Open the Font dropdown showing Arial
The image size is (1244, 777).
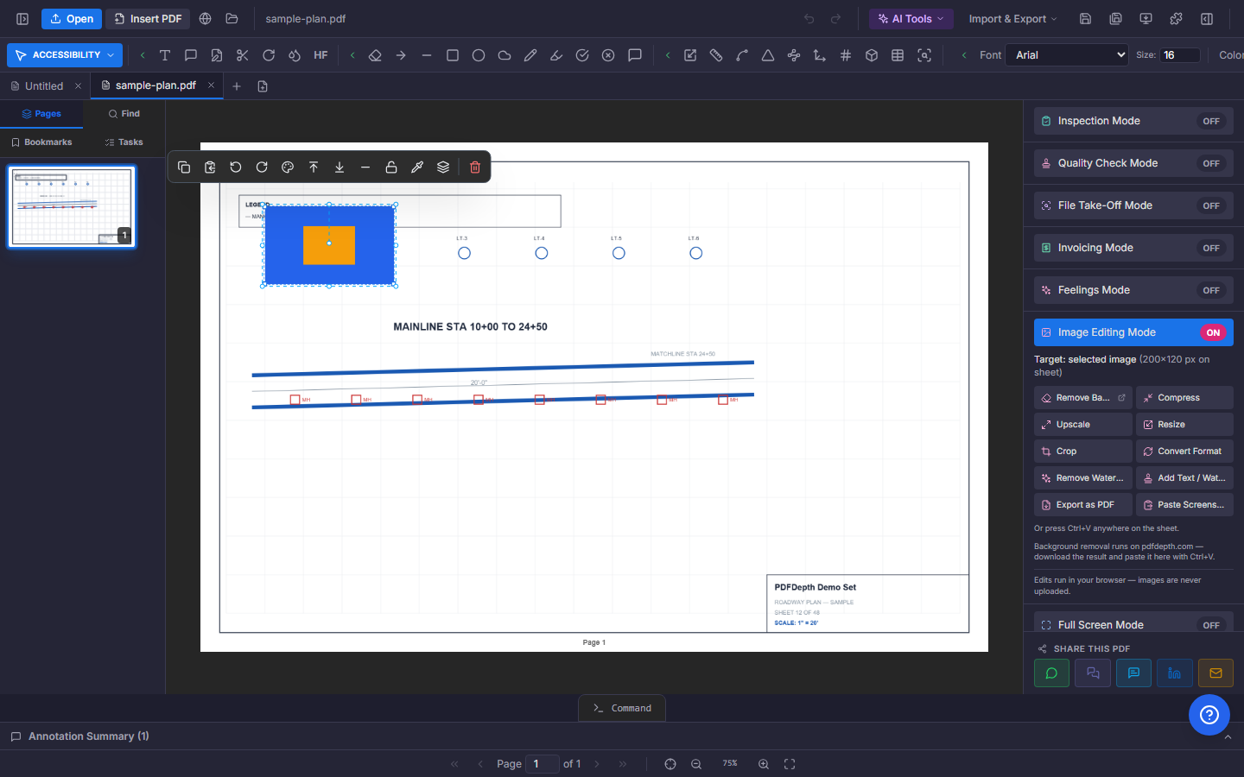click(x=1067, y=55)
